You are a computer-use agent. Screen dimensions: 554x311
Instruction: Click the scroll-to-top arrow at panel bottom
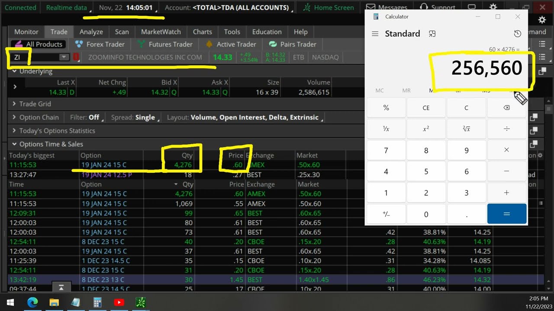[61, 287]
